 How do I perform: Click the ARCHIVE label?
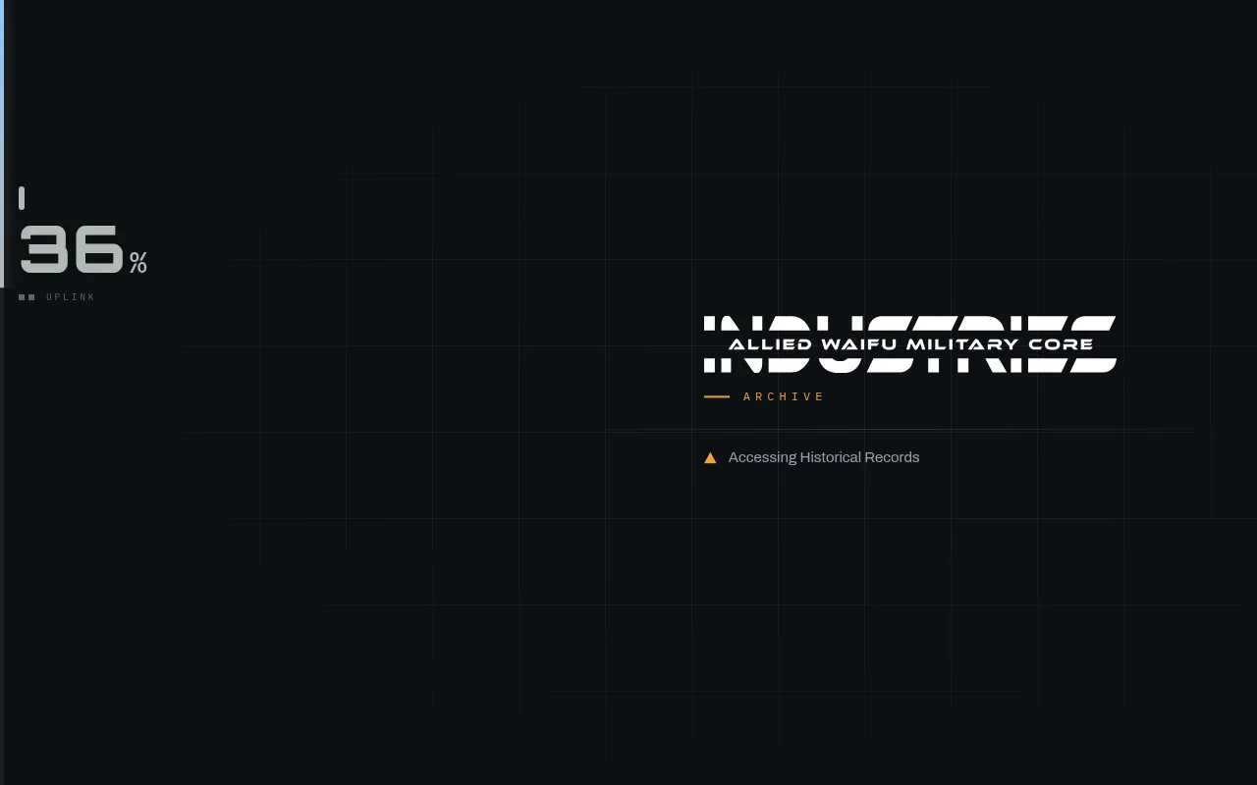784,396
